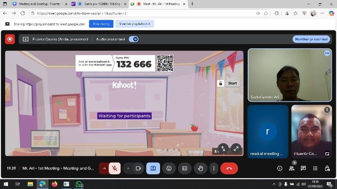Toggle closed captions

(185, 168)
